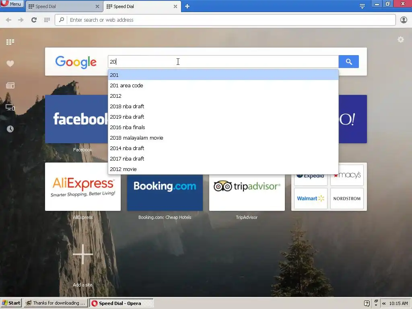Select Speed Dial - Opera taskbar button

click(122, 303)
